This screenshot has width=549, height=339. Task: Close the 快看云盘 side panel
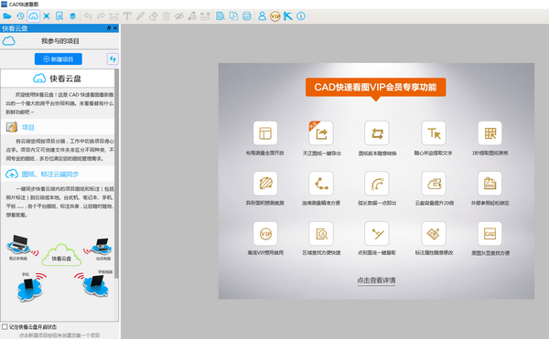point(115,28)
